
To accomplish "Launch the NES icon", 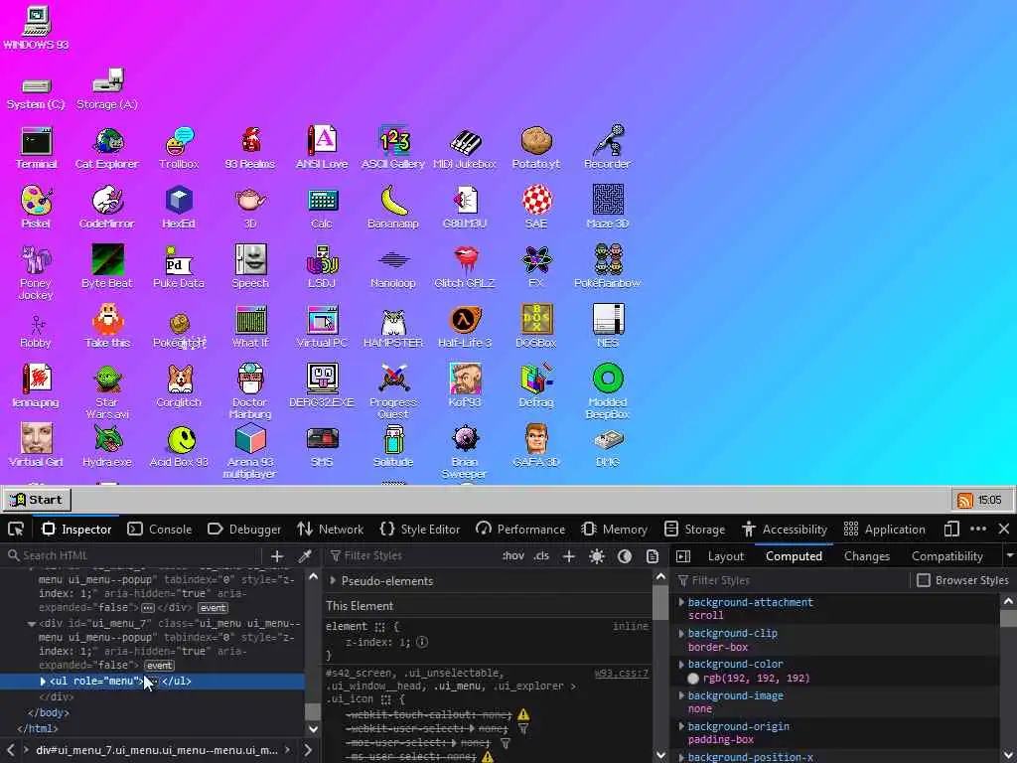I will 608,326.
